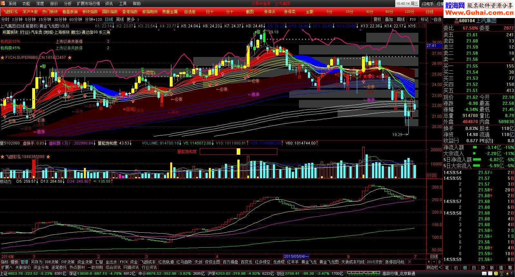This screenshot has height=277, width=515.
Task: Click the 2015/05/04 date marker on the timeline
Action: click(296, 256)
